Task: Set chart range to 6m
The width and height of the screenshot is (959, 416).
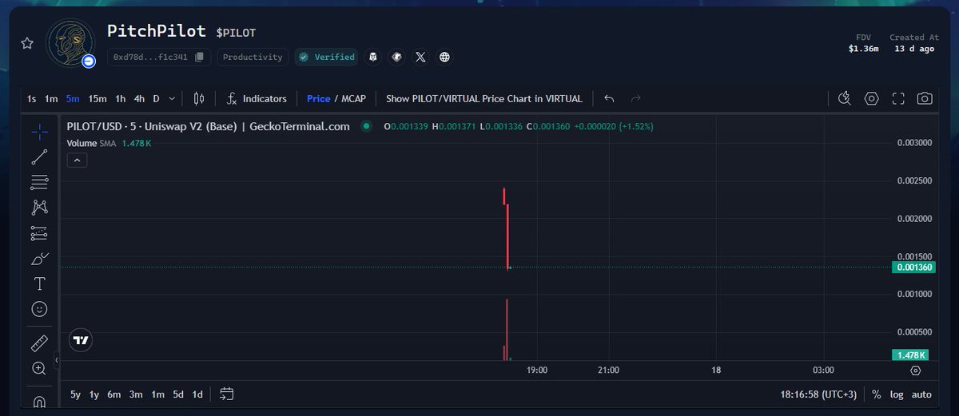Action: [114, 394]
